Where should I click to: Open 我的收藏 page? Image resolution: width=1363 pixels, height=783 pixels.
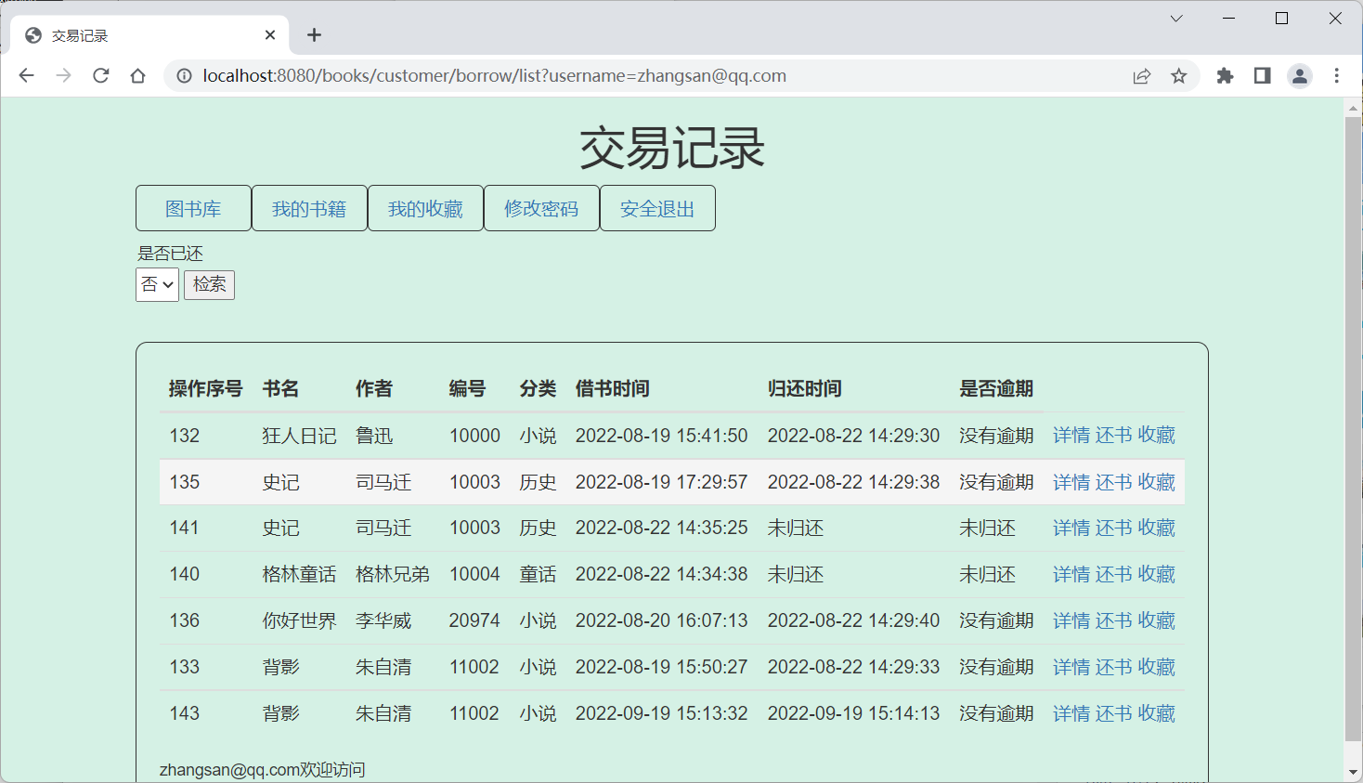(425, 208)
